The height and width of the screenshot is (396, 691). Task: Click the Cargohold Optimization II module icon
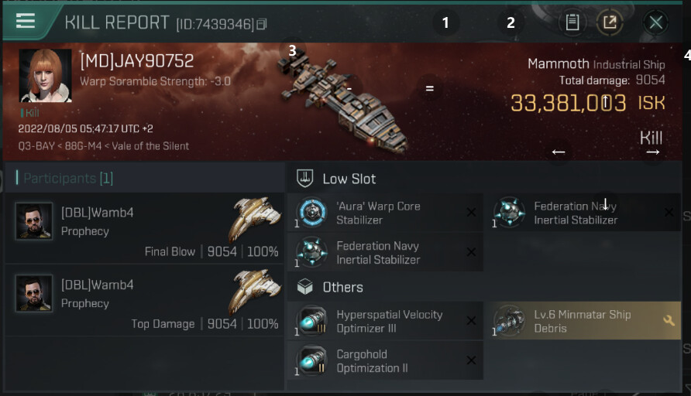tap(314, 360)
